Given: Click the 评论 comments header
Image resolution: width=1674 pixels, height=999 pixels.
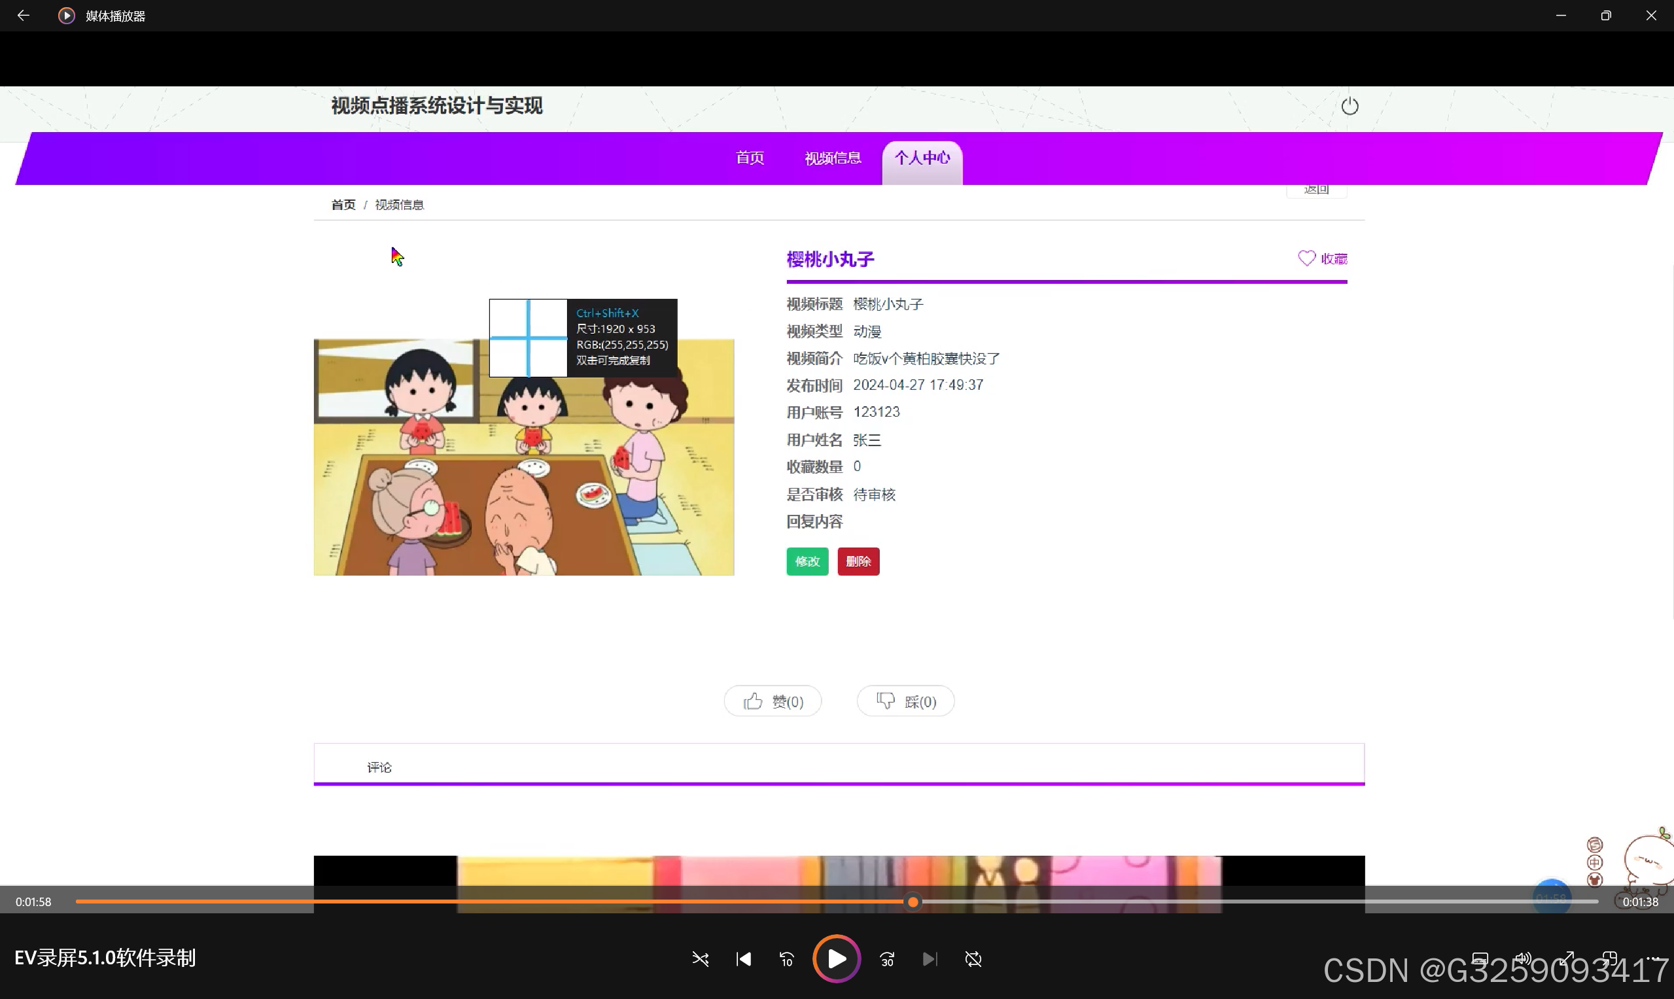Looking at the screenshot, I should pos(379,767).
